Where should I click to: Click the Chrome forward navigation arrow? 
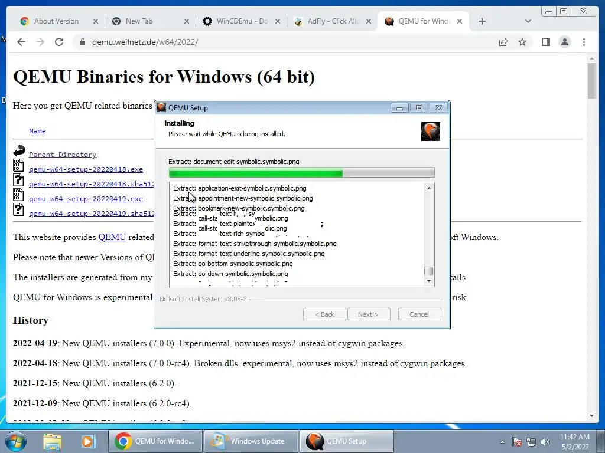(40, 42)
